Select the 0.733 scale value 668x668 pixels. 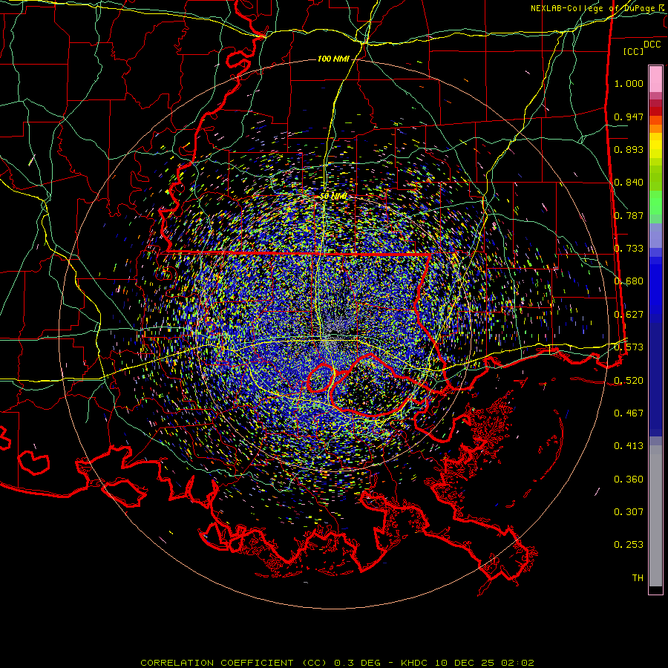click(x=629, y=249)
